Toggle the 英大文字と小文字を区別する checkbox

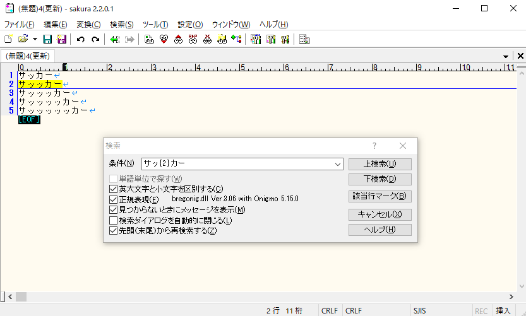coord(114,189)
